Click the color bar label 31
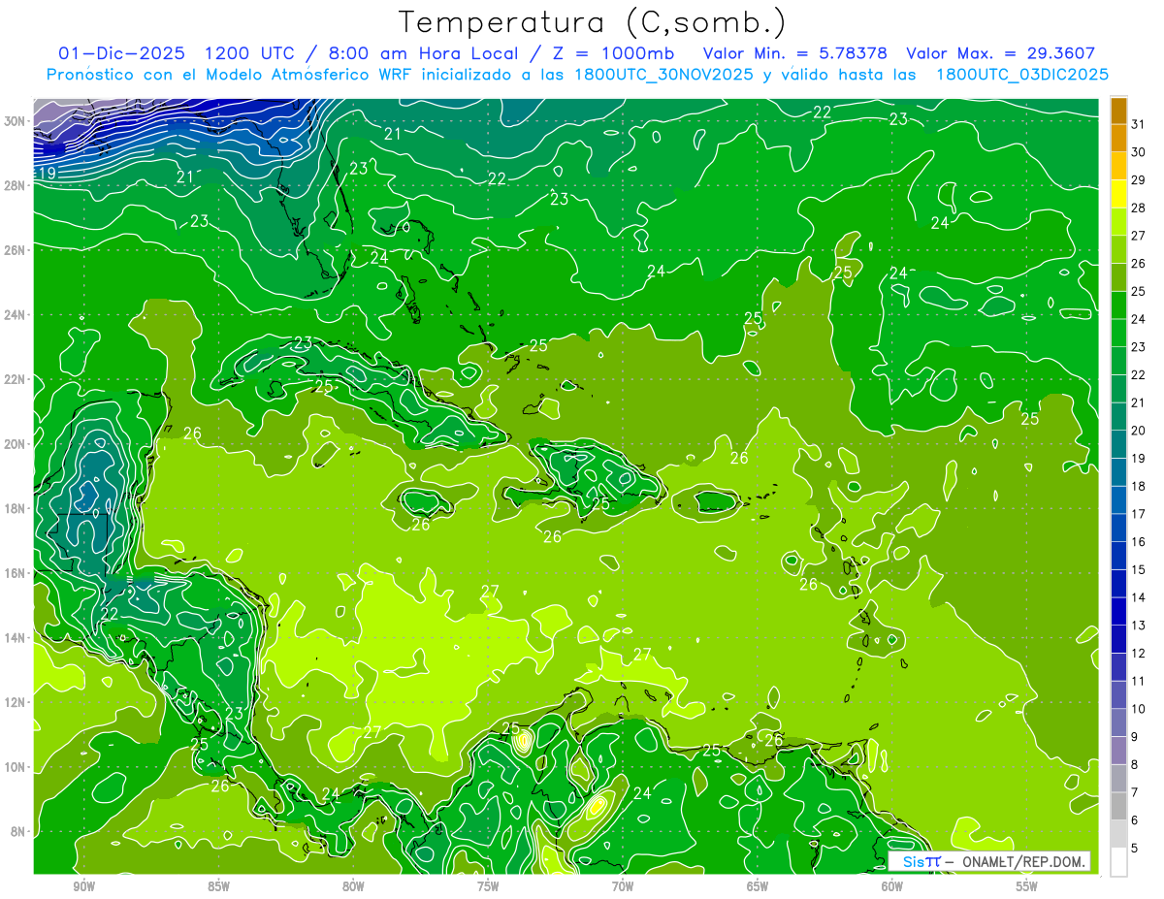The height and width of the screenshot is (899, 1164). tap(1139, 124)
